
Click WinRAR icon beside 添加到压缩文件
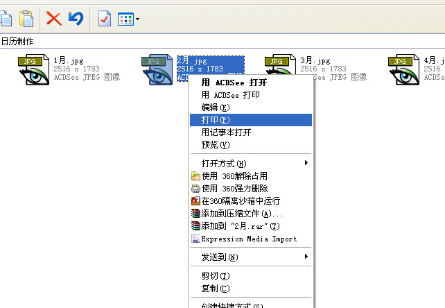pyautogui.click(x=196, y=214)
